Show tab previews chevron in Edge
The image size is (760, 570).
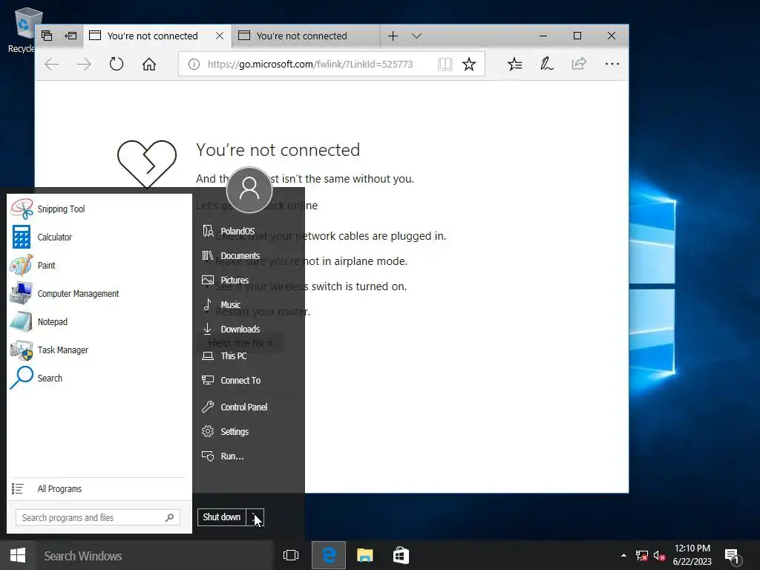[x=417, y=36]
